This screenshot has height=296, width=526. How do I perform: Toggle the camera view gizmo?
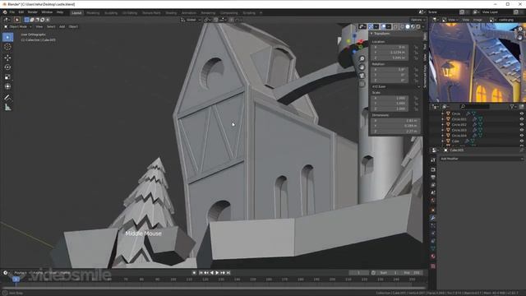(x=362, y=76)
